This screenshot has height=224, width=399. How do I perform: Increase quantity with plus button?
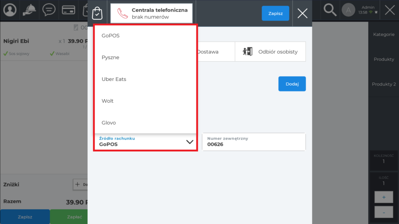384,197
